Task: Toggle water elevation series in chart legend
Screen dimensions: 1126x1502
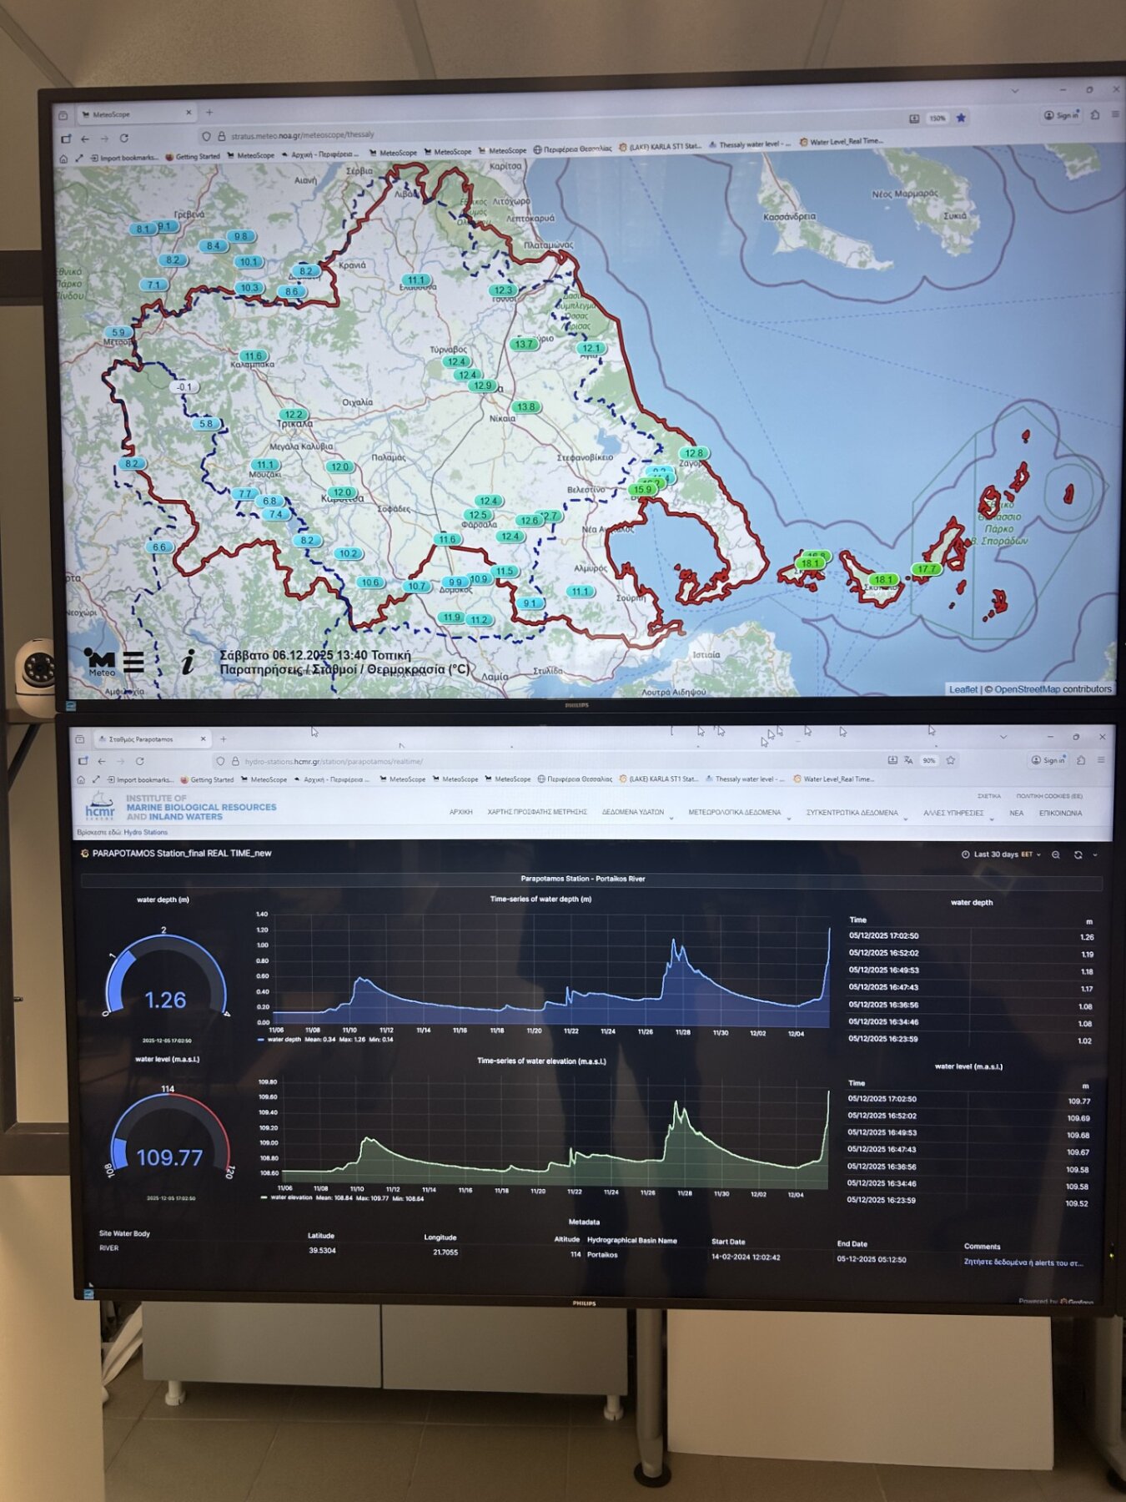Action: click(x=289, y=1197)
